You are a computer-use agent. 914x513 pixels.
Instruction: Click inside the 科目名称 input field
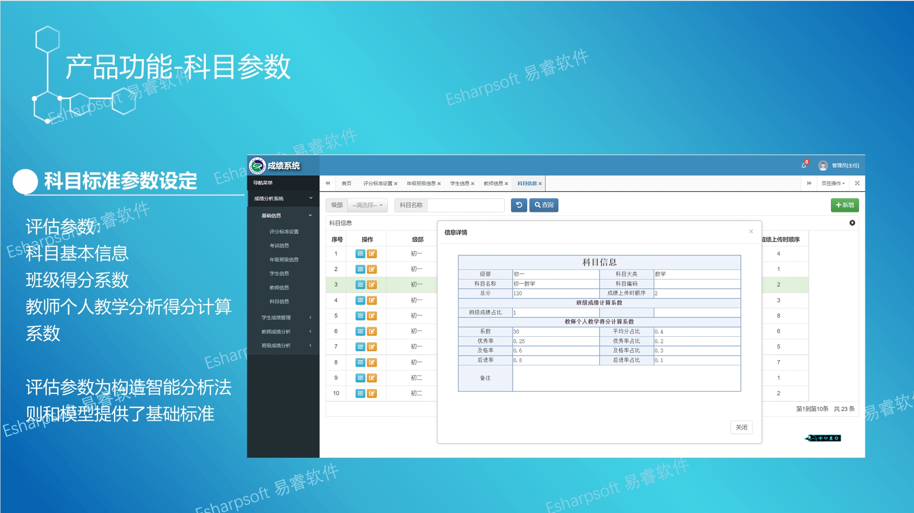pyautogui.click(x=466, y=205)
